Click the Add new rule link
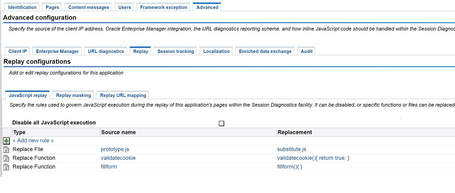Viewport: 455px width, 193px height. 33,140
